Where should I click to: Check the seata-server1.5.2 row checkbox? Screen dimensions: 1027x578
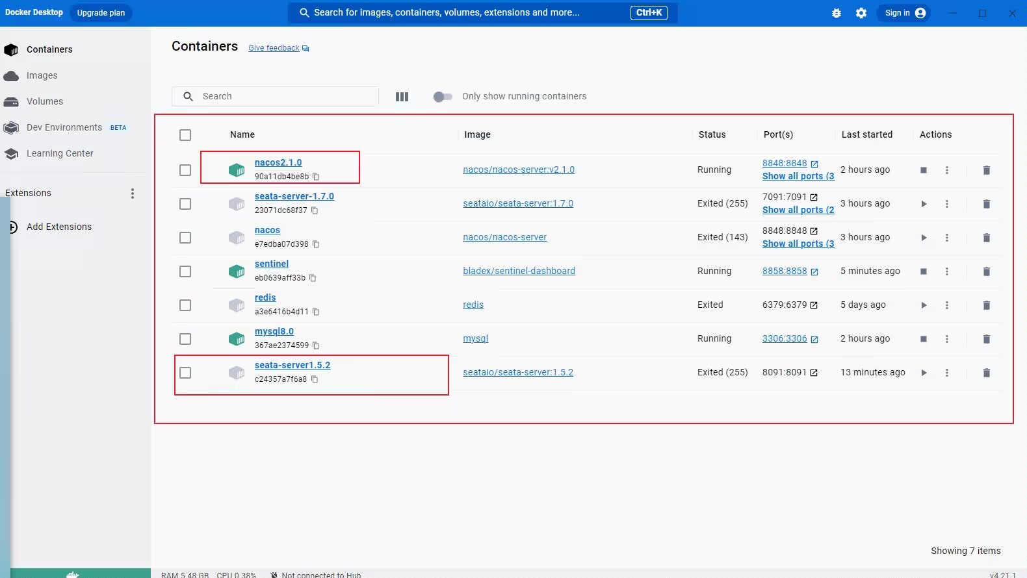point(185,373)
